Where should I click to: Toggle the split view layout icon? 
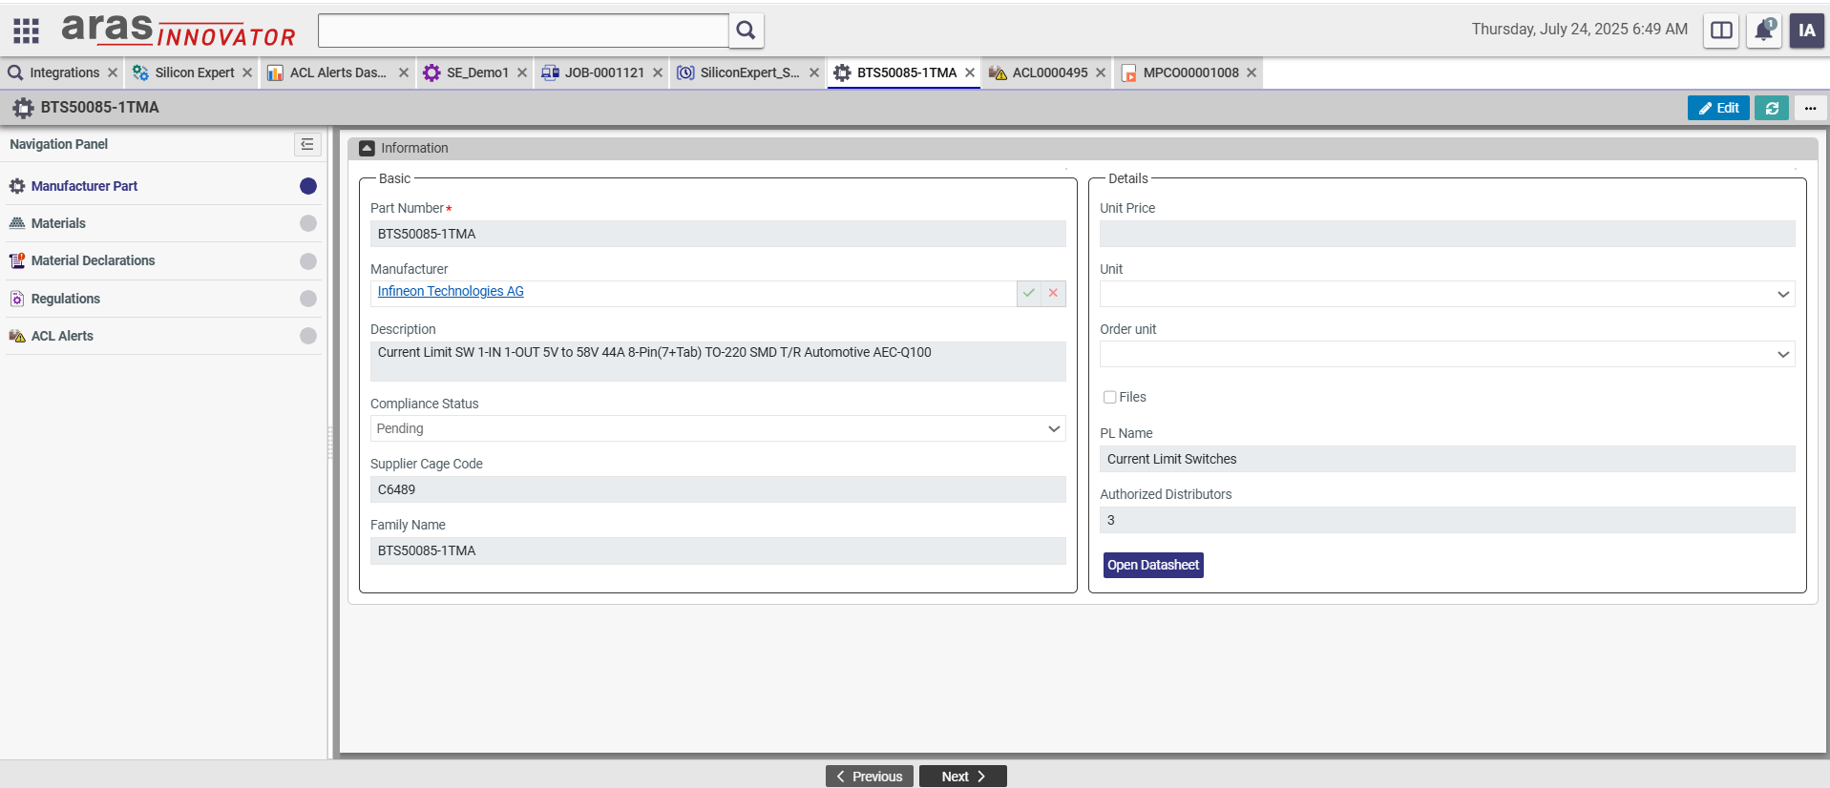click(x=1721, y=31)
